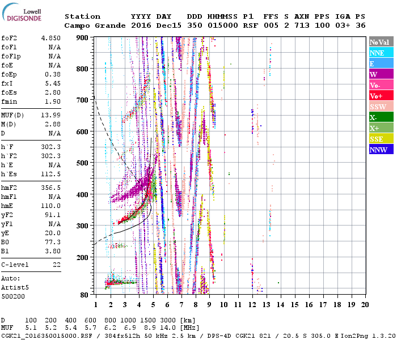The image size is (397, 340).
Task: Click the Campo Grande station name
Action: pos(95,25)
